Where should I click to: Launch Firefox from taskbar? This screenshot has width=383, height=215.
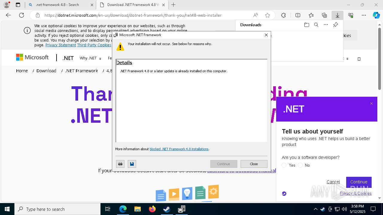pos(152,209)
